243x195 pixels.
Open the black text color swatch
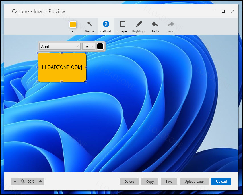[x=100, y=46]
